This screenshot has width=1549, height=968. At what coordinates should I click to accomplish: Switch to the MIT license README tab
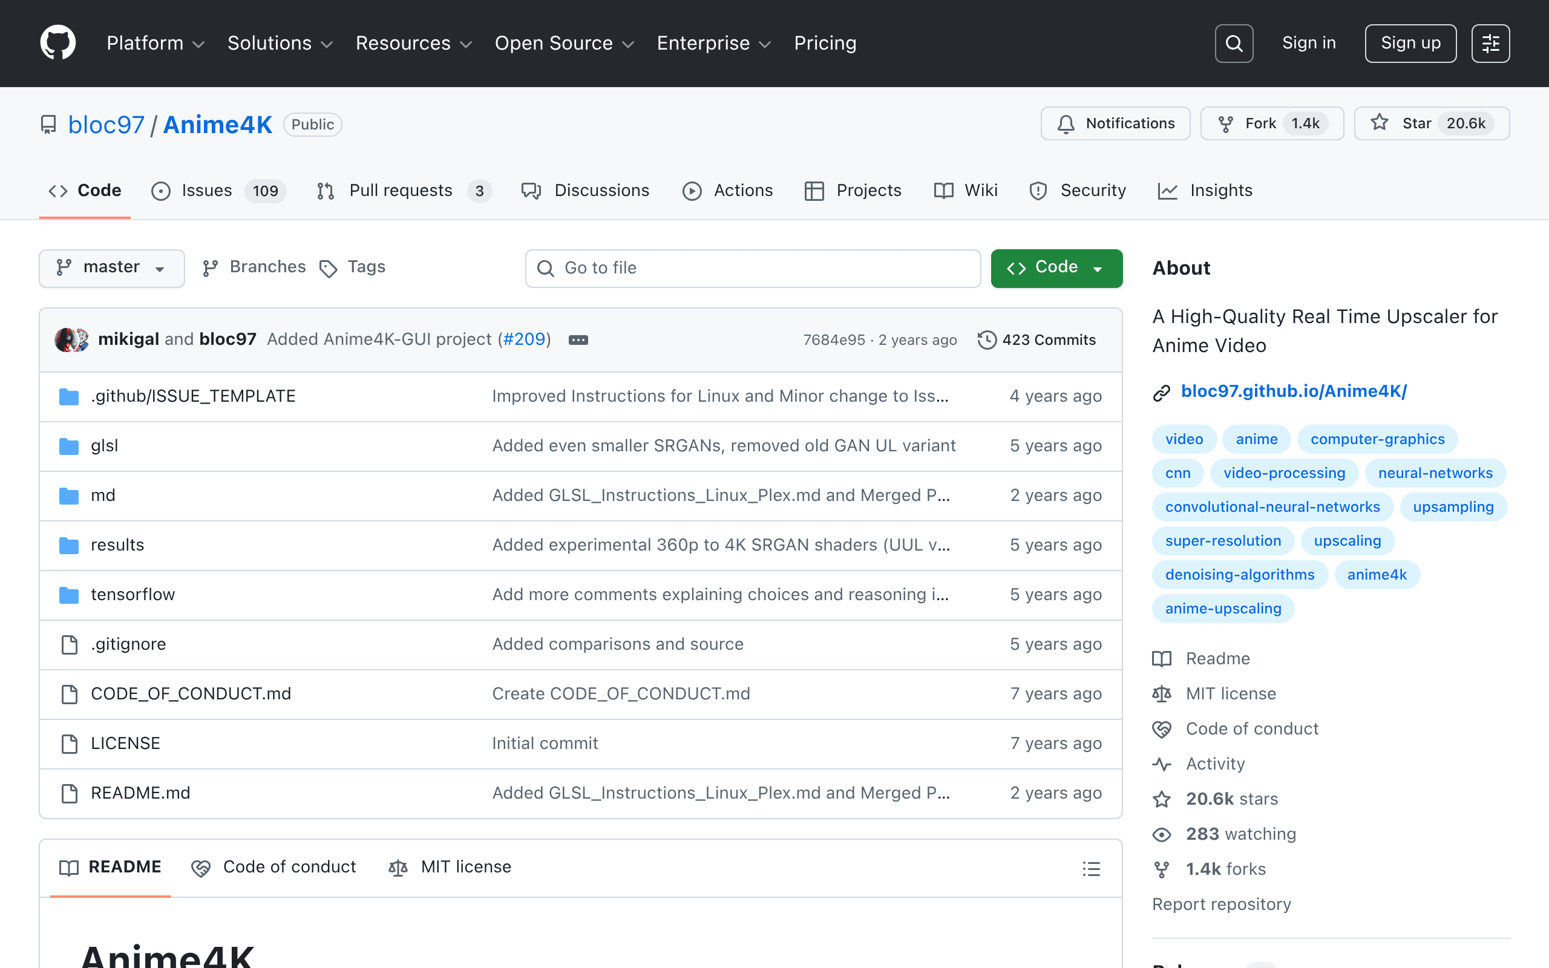(450, 868)
